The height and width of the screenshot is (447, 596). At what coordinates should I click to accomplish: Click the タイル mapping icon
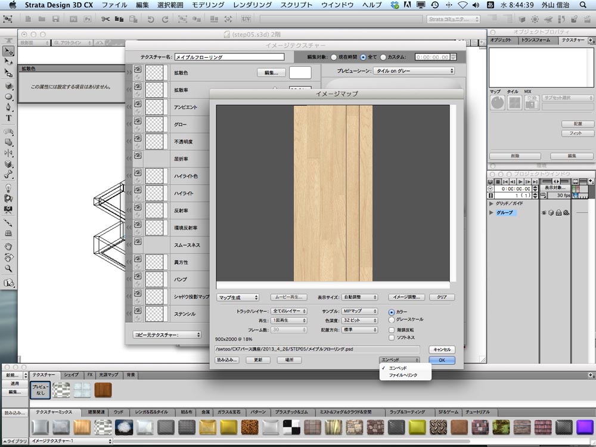515,103
